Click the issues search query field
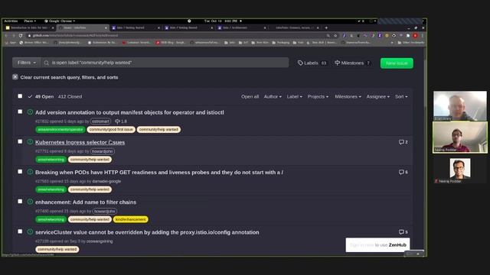Screen dimensions: 490x275 (x=165, y=63)
